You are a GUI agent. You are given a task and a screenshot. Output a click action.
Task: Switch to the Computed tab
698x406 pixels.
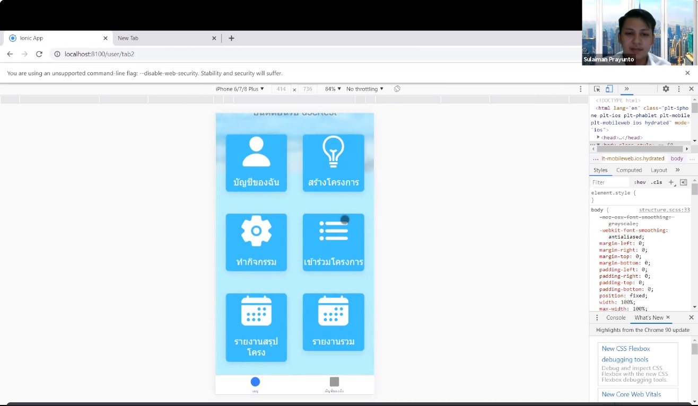pos(629,170)
